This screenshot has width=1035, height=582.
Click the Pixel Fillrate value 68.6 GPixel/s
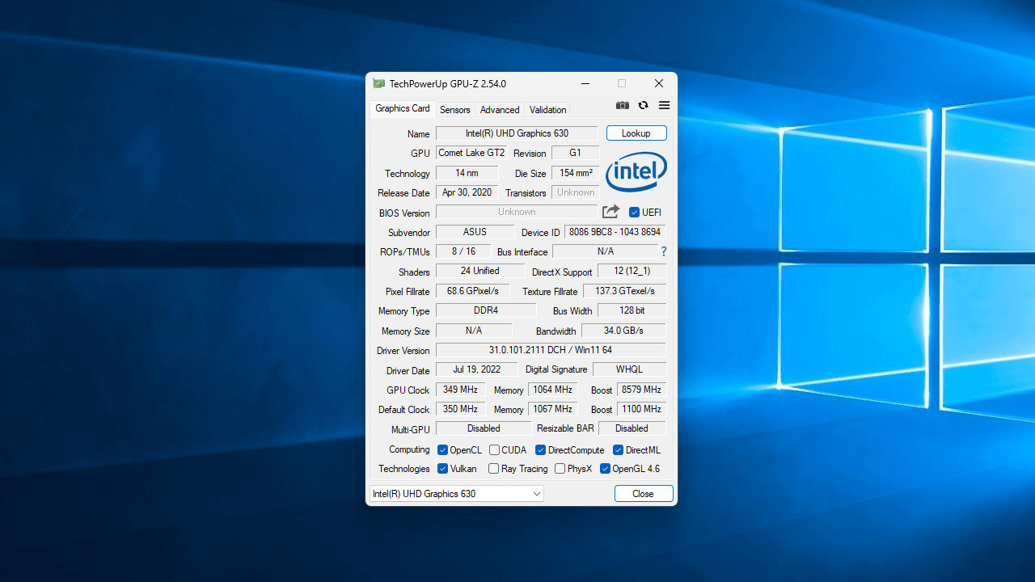tap(472, 291)
